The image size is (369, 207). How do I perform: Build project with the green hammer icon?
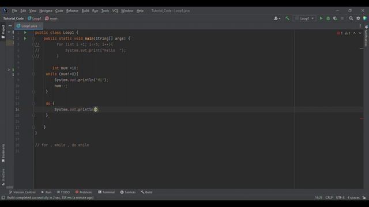287,18
